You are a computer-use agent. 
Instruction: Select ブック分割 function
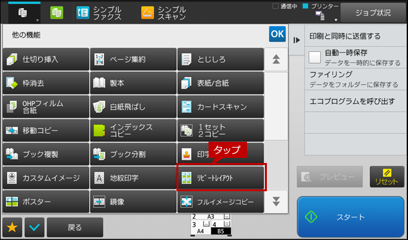133,154
